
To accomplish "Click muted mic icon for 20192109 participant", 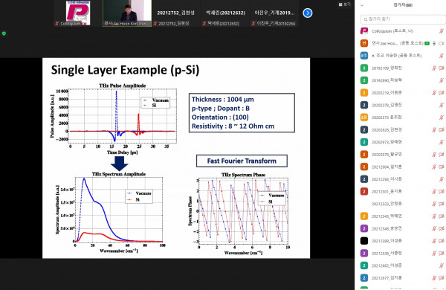I will (434, 68).
